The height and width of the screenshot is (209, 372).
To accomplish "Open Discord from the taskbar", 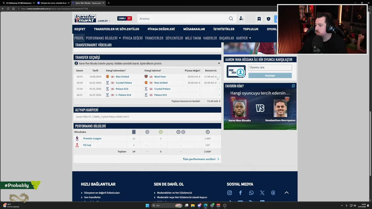I will [x=199, y=206].
